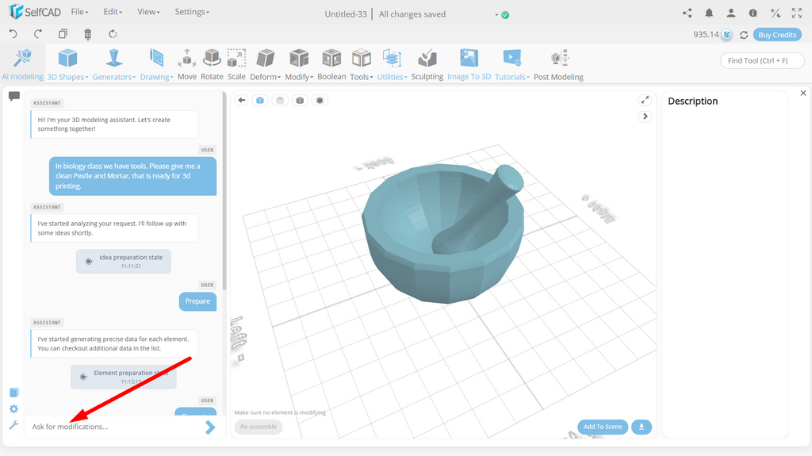The height and width of the screenshot is (456, 812).
Task: Click the Undo arrow icon
Action: [x=13, y=34]
